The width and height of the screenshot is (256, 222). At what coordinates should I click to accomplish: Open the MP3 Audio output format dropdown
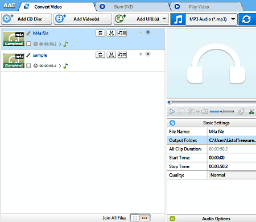[212, 19]
